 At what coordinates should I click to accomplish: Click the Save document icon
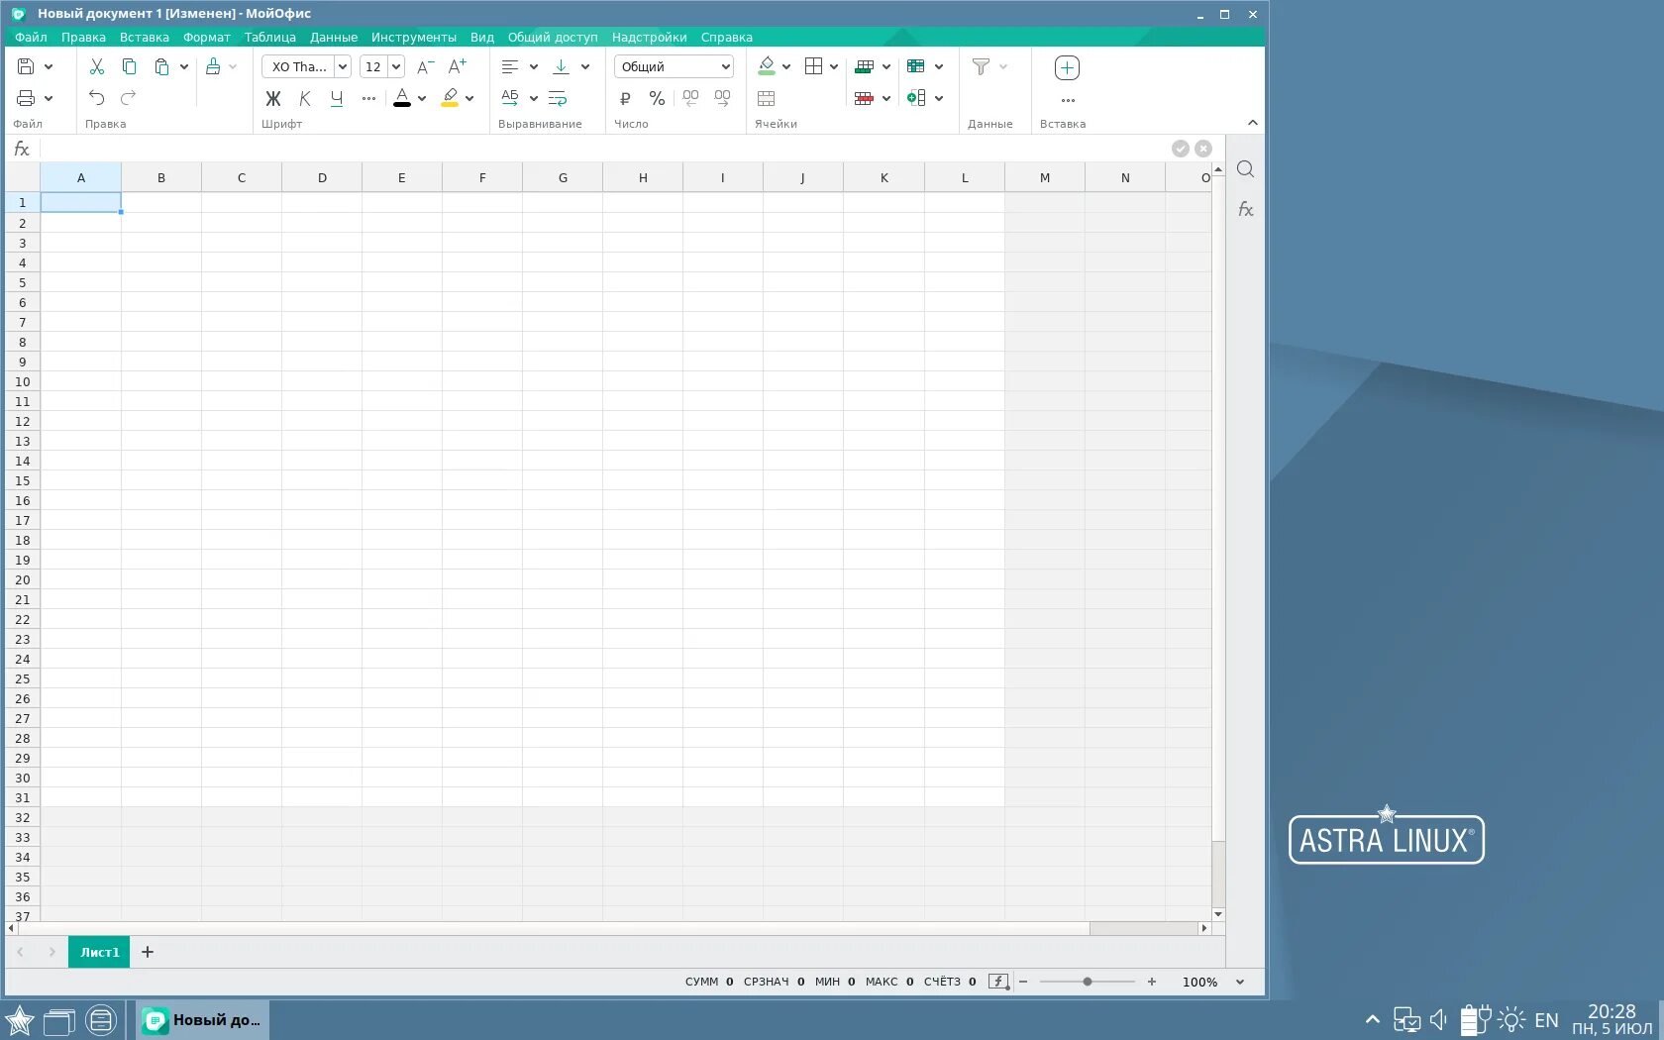(27, 66)
